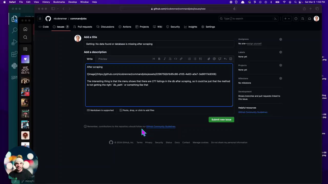Expand Safari sidebar toggle dropdown chevron
Screen dimensions: 328x184
58,9
